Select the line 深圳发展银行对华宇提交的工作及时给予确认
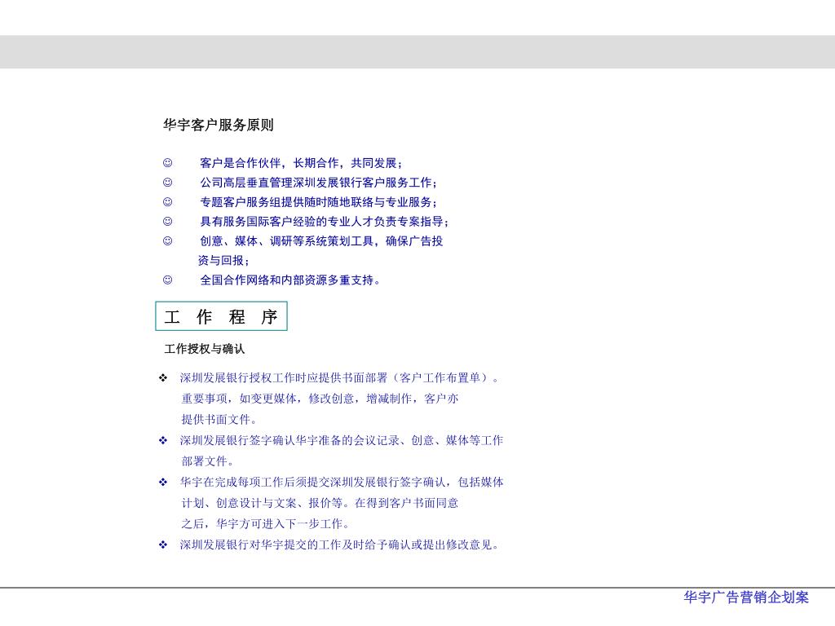Screen dimensions: 835x626 pos(340,544)
